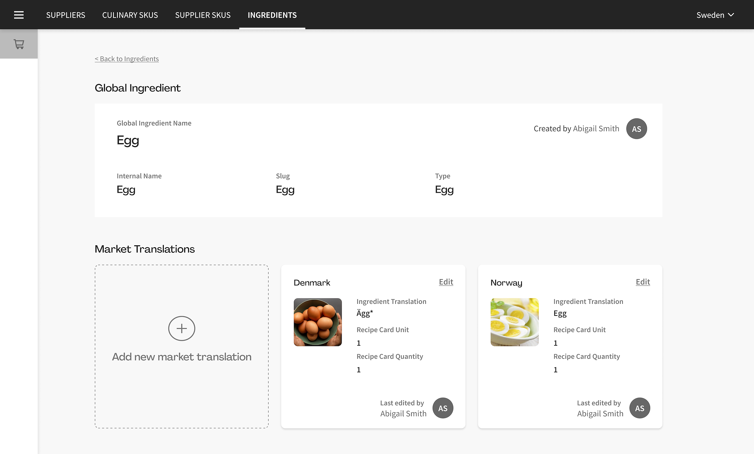Edit the Denmark market translation
The width and height of the screenshot is (754, 454).
click(x=446, y=282)
